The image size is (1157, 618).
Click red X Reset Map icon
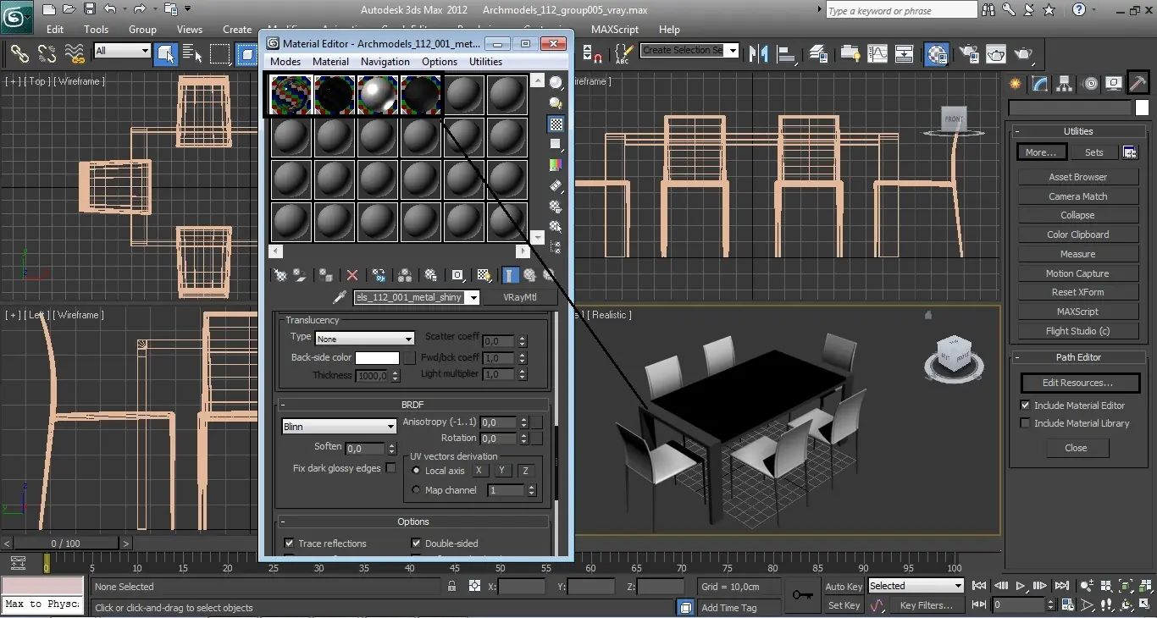(x=352, y=275)
